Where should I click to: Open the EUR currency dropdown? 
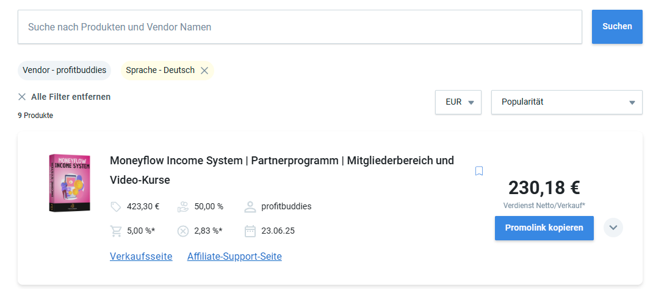pos(458,102)
